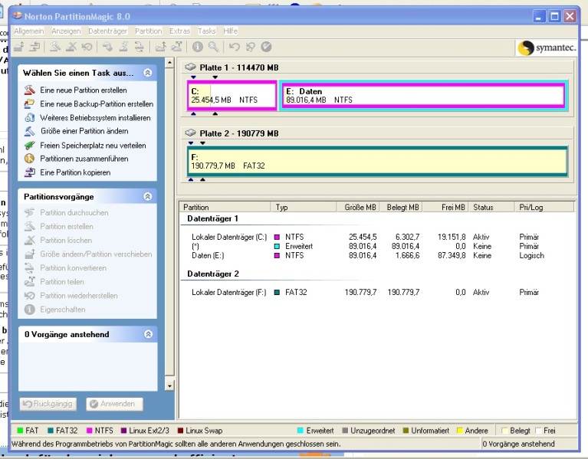
Task: Click the icon beside 'Eine neue Partition erstellen'
Action: click(30, 90)
